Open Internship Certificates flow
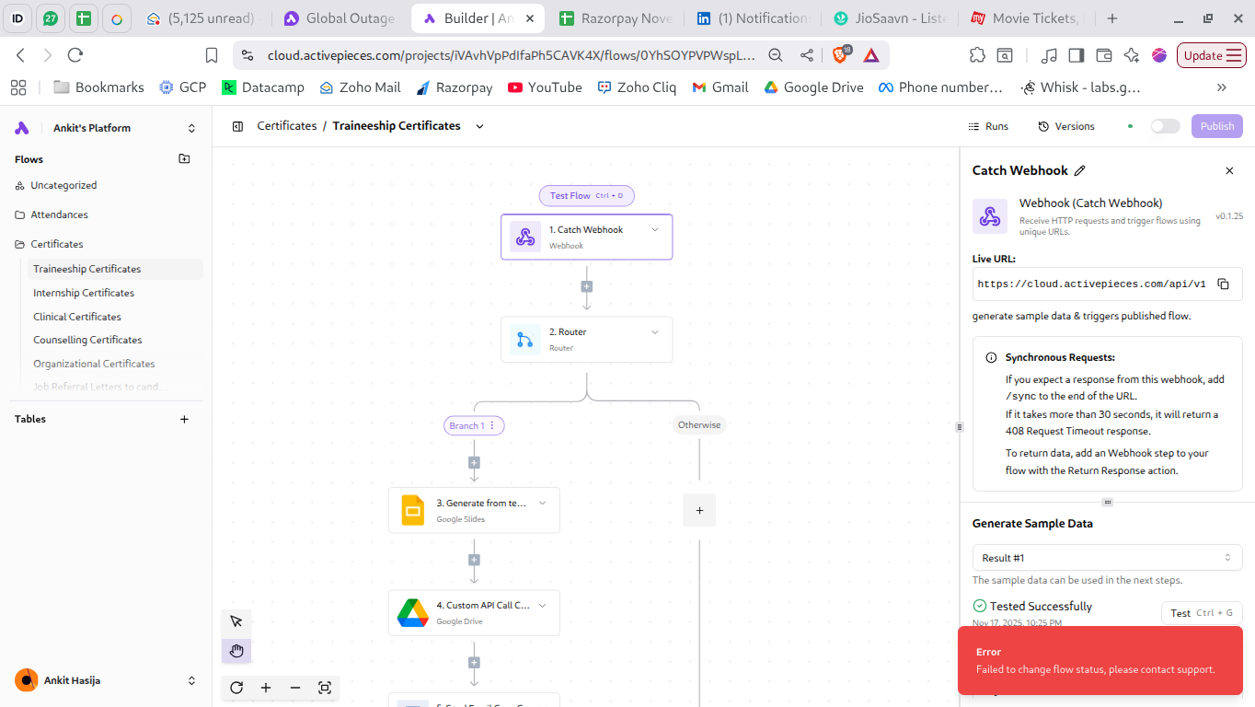 pos(84,293)
